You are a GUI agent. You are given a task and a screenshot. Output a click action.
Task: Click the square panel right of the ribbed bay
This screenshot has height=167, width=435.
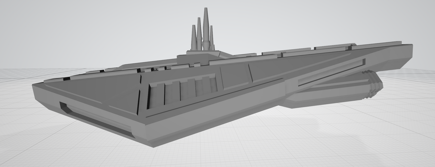click(235, 77)
